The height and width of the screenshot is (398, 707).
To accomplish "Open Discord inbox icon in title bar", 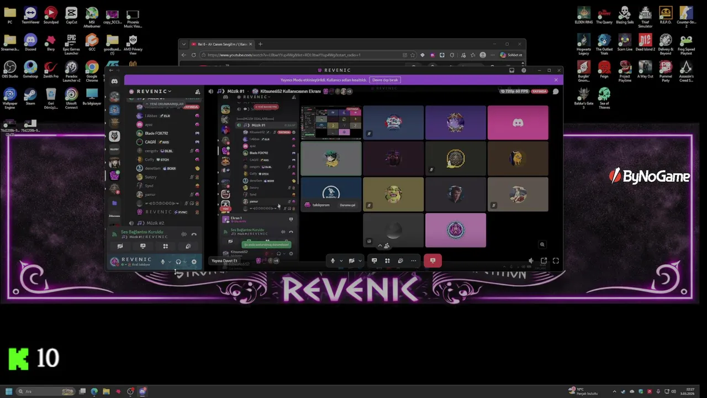I will click(512, 70).
